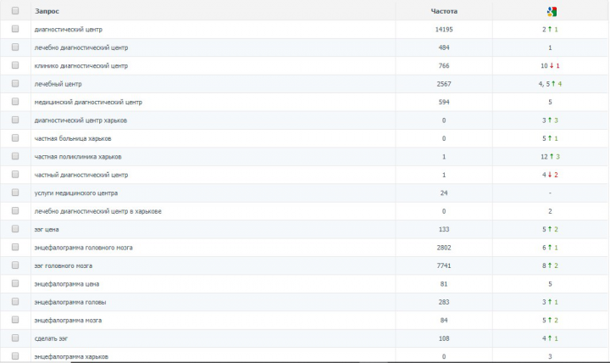Viewport: 610px width, 363px height.
Task: Click the query энцефалограмма харьков
Action: click(71, 357)
